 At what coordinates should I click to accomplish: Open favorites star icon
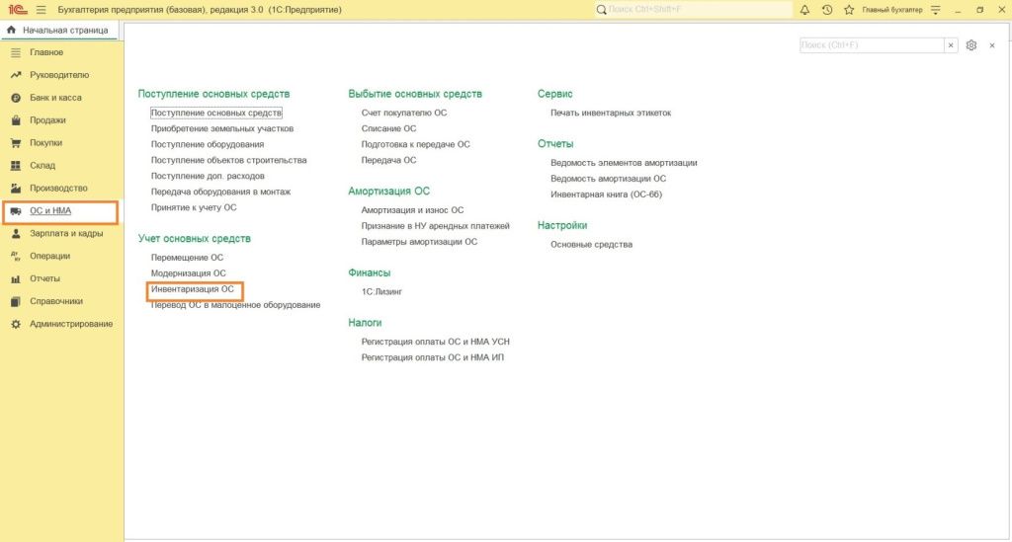coord(849,10)
